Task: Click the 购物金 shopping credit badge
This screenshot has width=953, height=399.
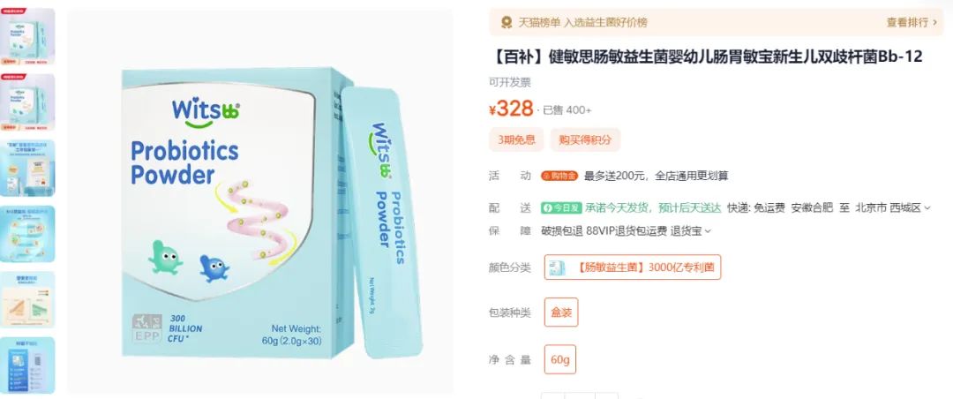Action: pyautogui.click(x=559, y=177)
